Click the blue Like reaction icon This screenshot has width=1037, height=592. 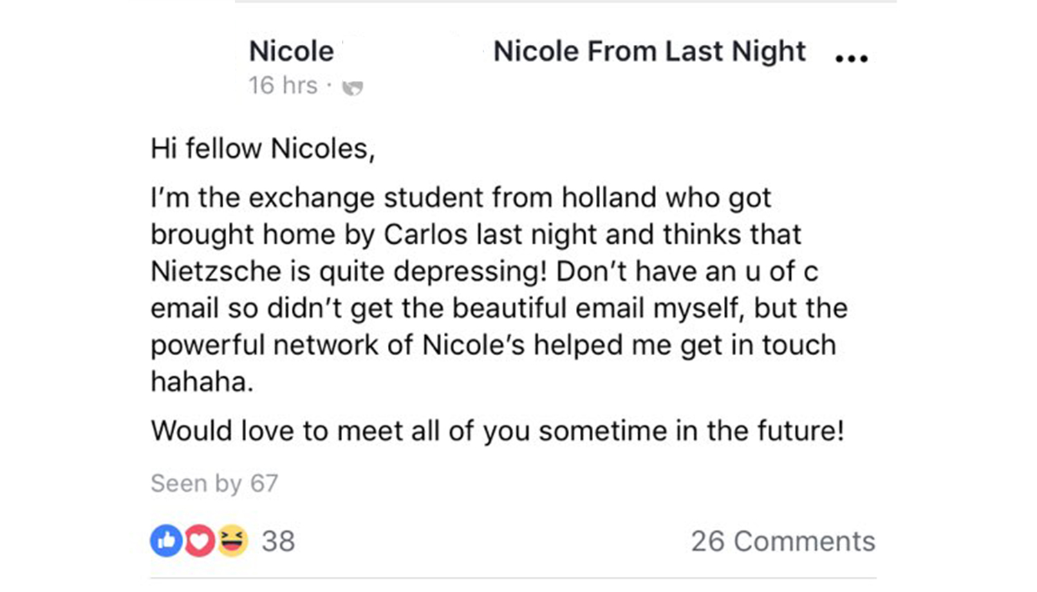166,541
